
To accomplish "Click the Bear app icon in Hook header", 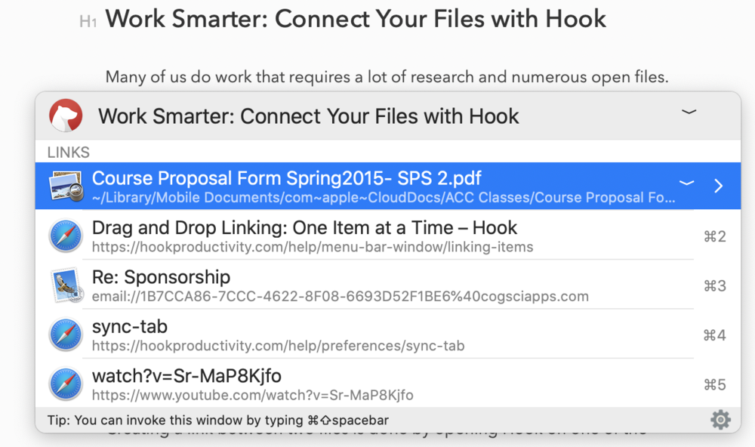I will [x=66, y=116].
